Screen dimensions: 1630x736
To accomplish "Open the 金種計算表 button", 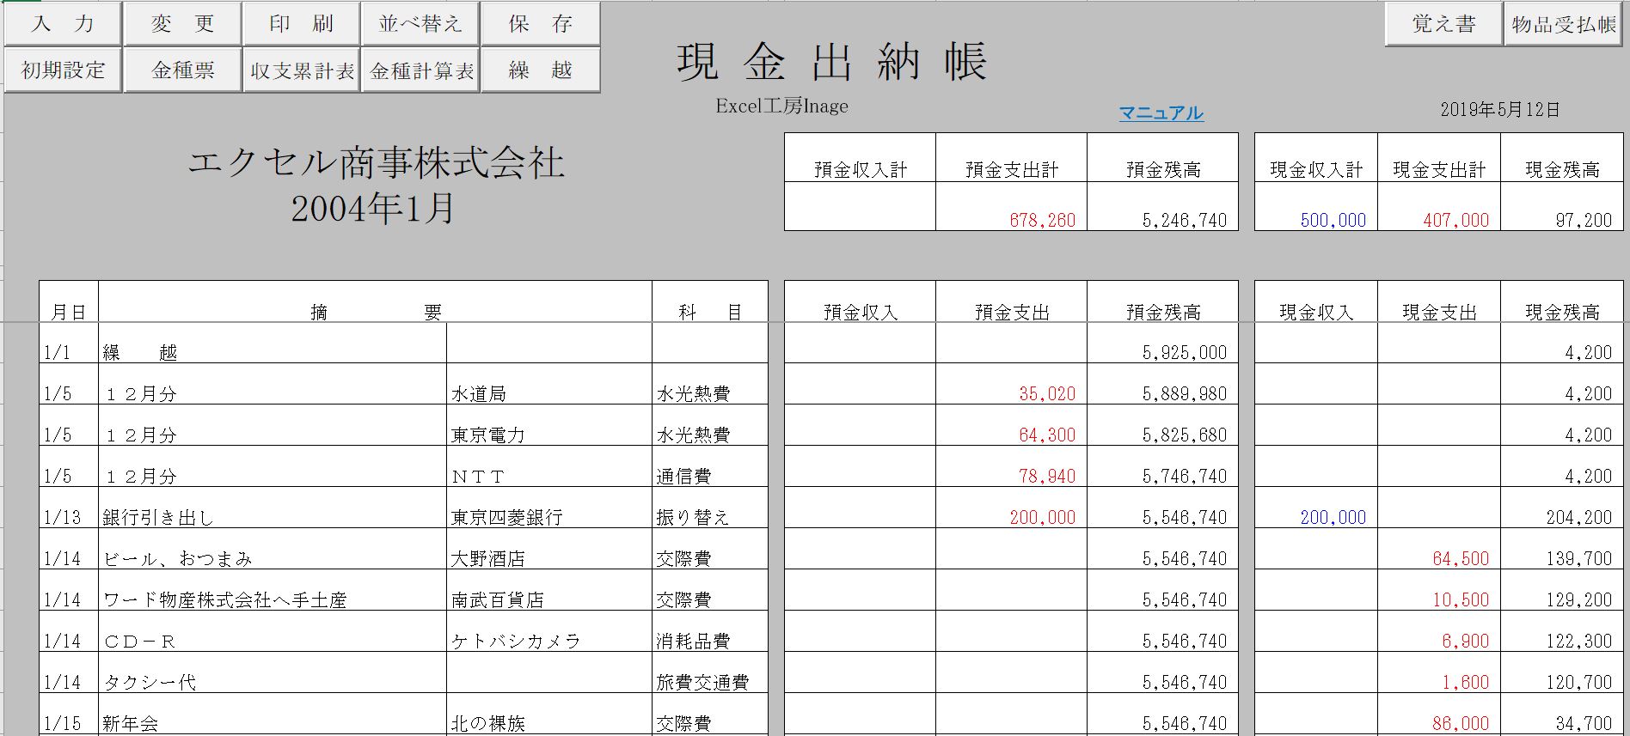I will pos(420,70).
